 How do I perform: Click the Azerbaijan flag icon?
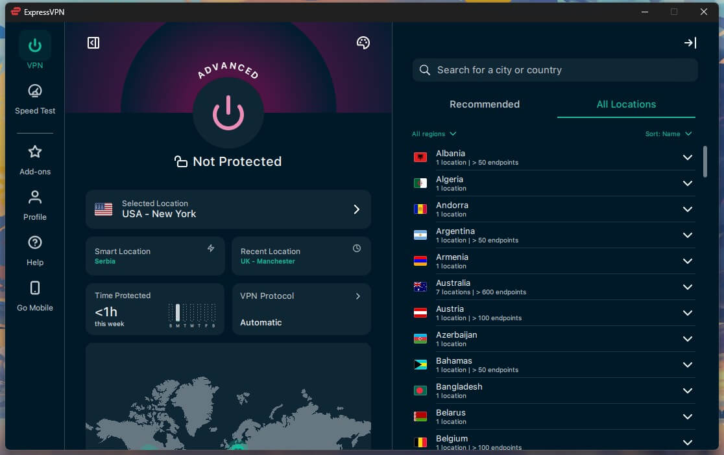click(x=420, y=339)
